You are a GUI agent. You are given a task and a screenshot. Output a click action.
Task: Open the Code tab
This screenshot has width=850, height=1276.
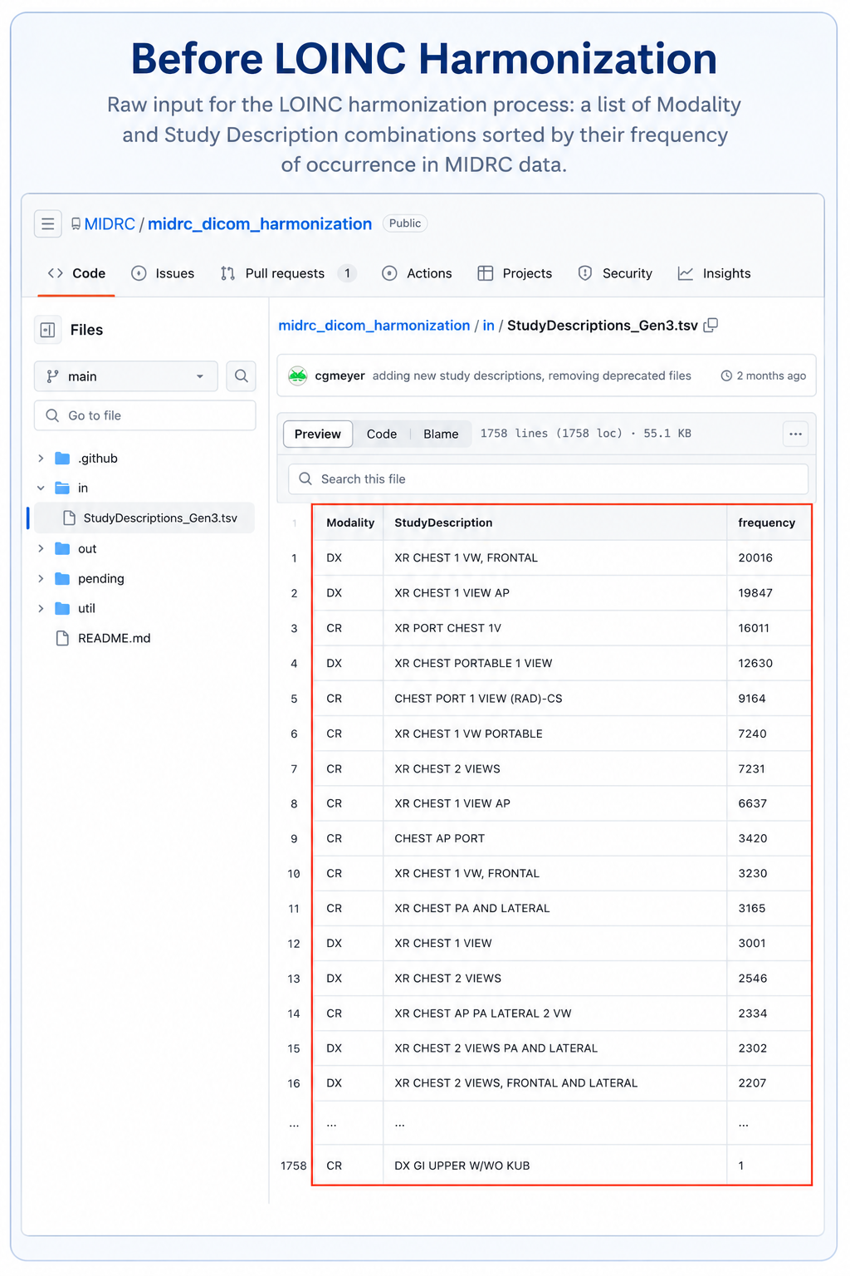[x=76, y=273]
